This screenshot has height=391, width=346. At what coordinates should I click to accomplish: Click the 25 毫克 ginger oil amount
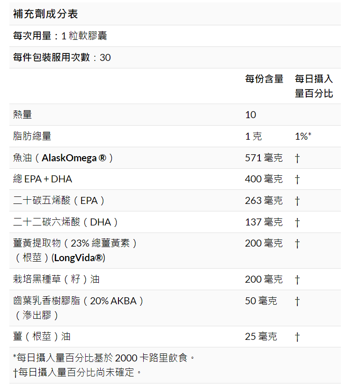(261, 337)
